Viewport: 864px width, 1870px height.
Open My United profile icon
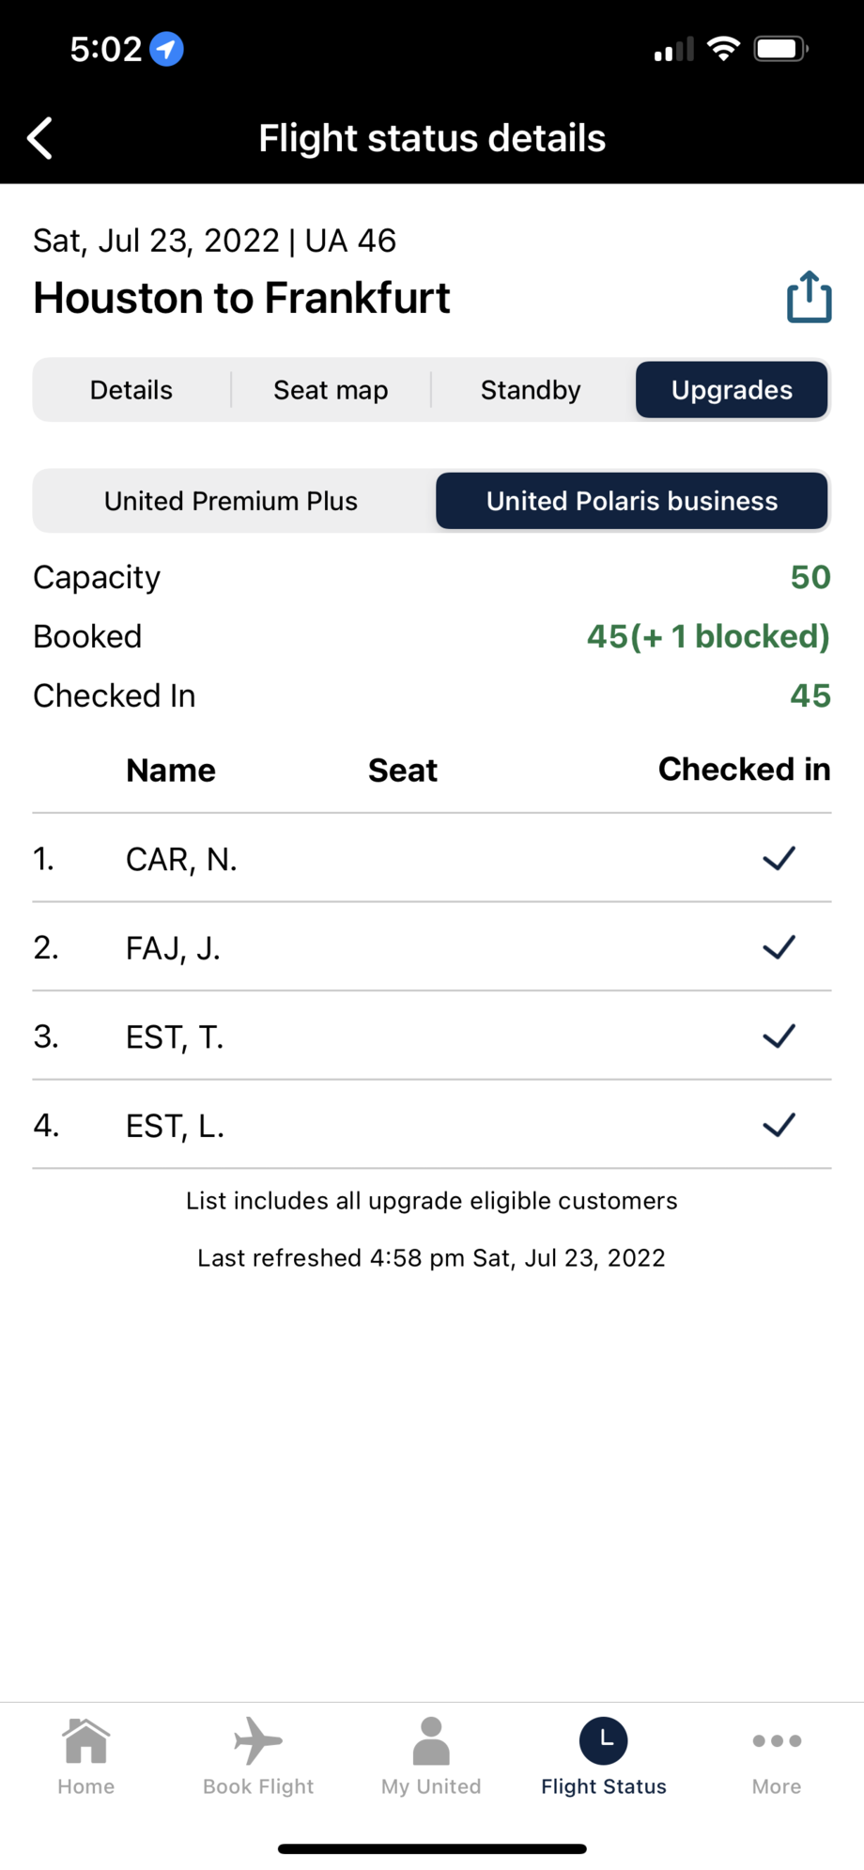[x=431, y=1741]
